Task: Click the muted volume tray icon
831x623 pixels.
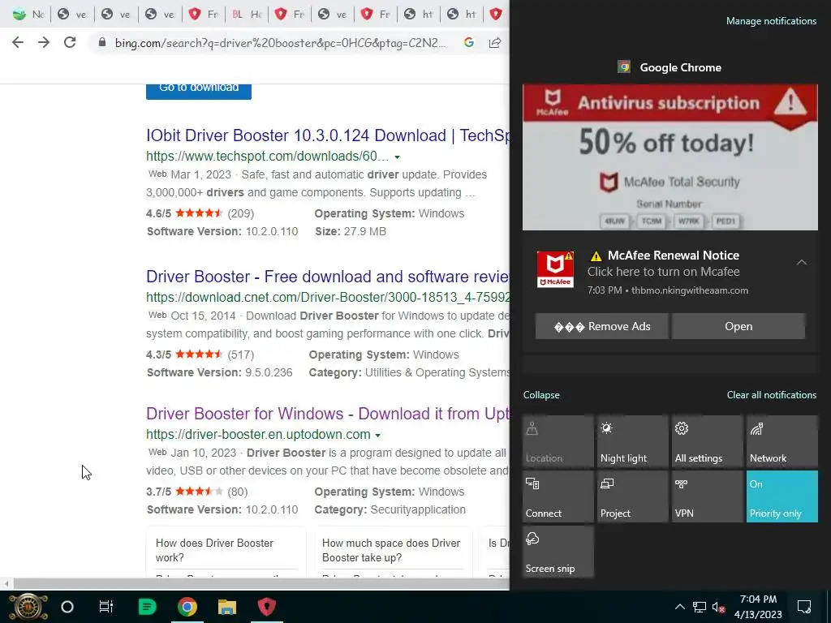Action: click(x=719, y=607)
